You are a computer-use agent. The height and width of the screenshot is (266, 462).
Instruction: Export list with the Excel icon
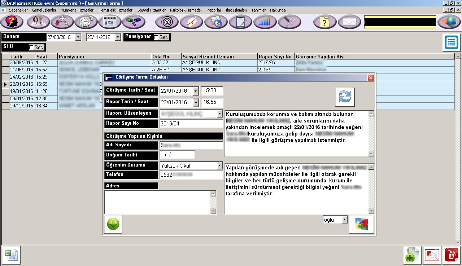click(x=11, y=255)
